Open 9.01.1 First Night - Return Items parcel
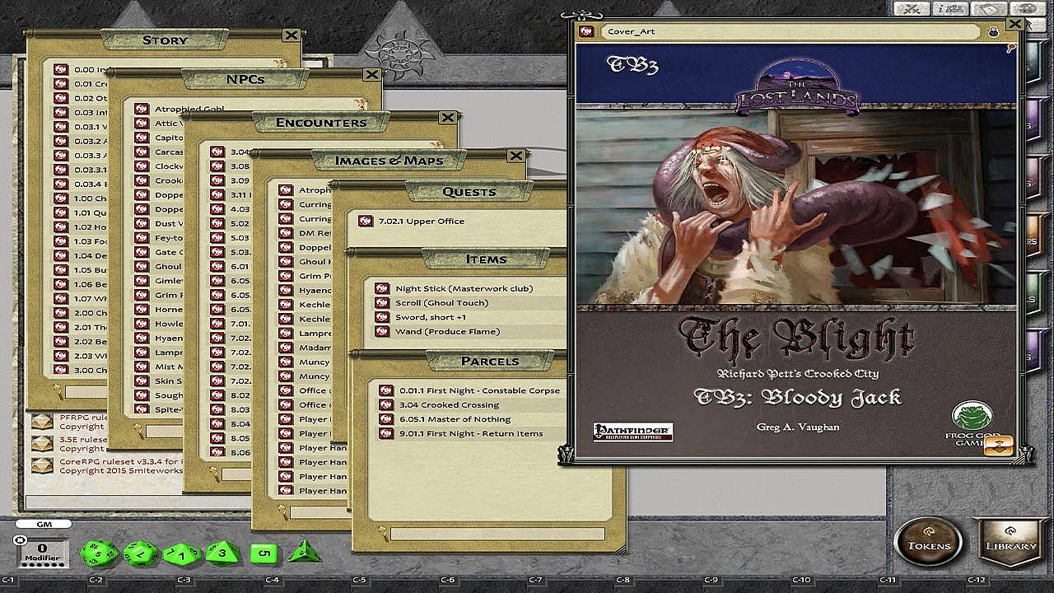The image size is (1054, 593). click(x=471, y=433)
